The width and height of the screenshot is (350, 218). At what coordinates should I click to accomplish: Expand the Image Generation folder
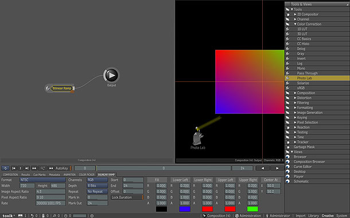point(295,113)
